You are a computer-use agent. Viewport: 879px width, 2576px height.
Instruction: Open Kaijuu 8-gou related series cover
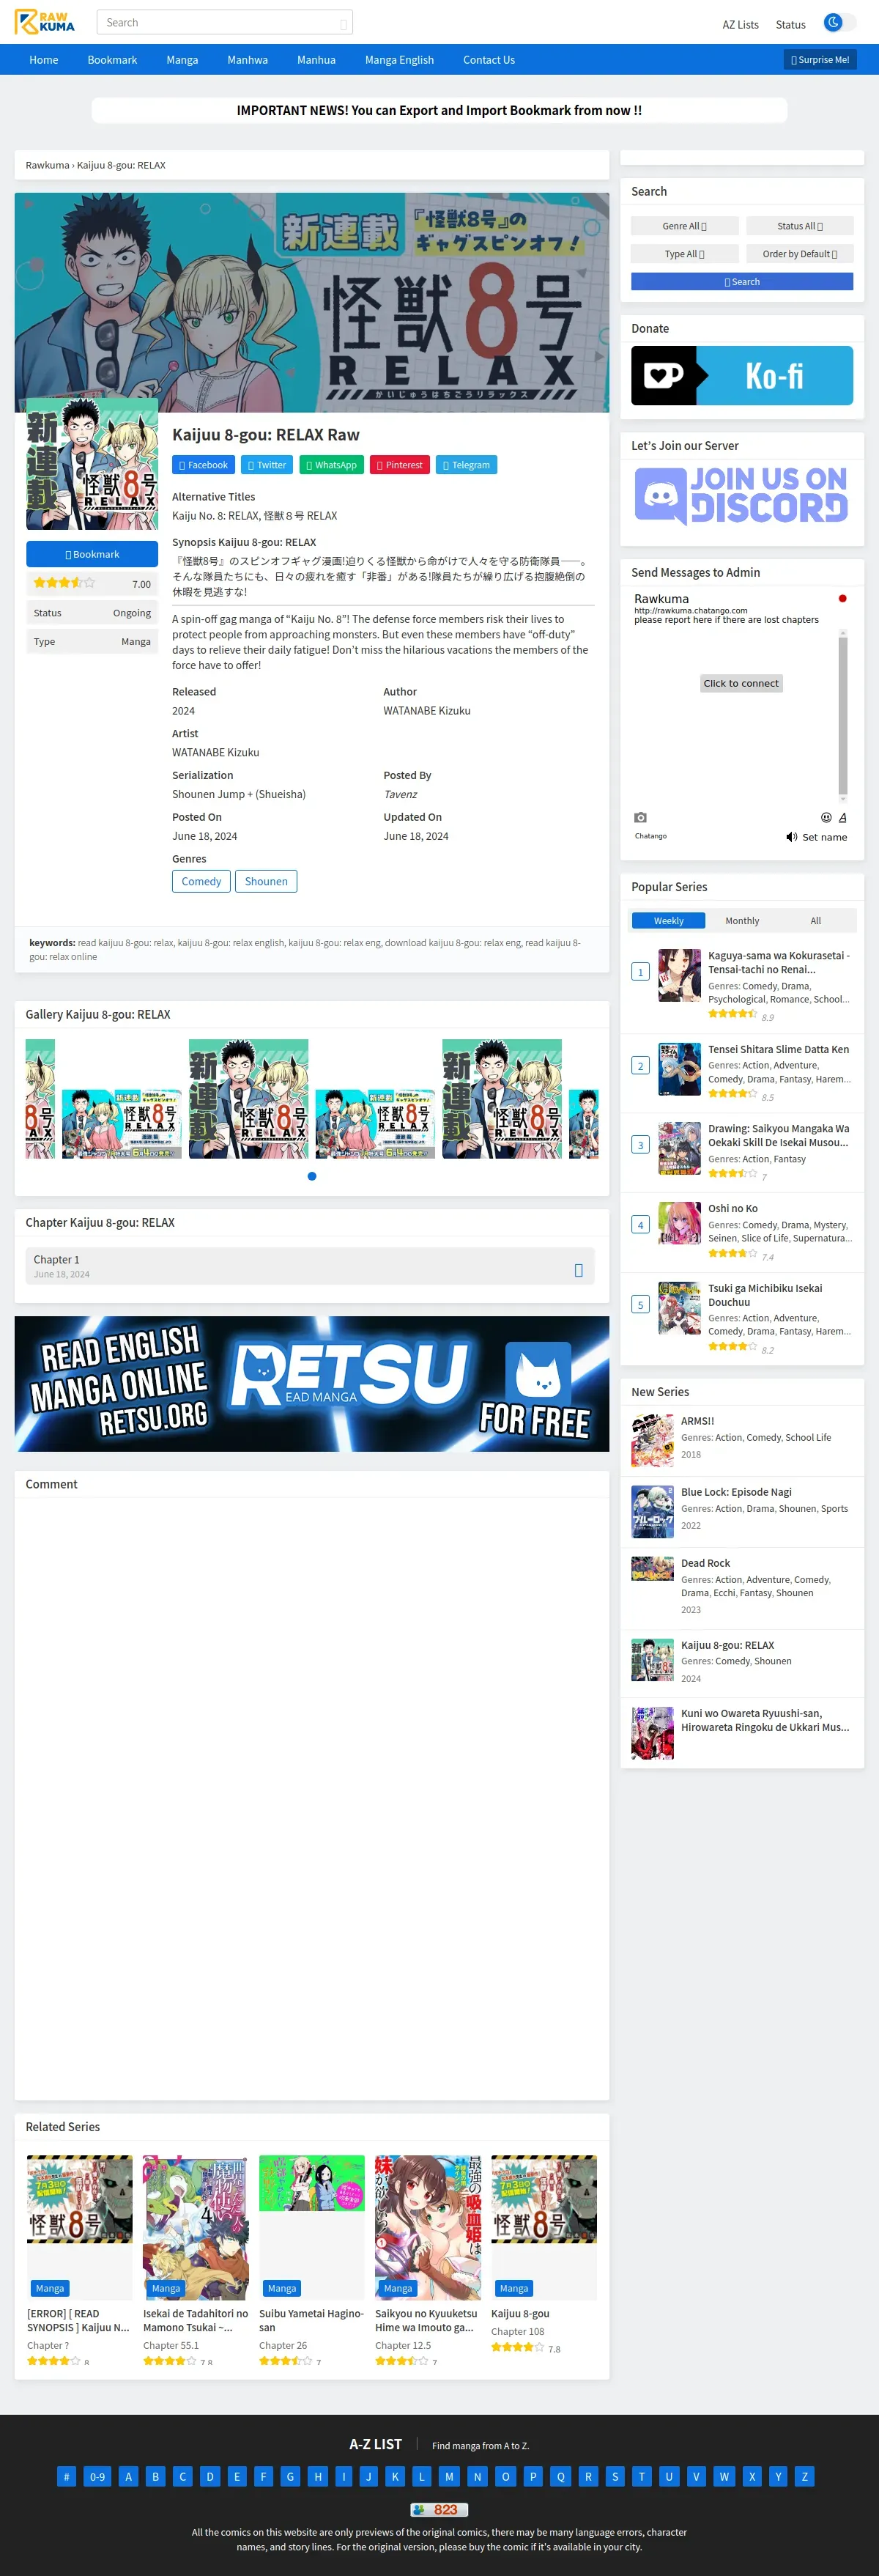coord(544,2227)
